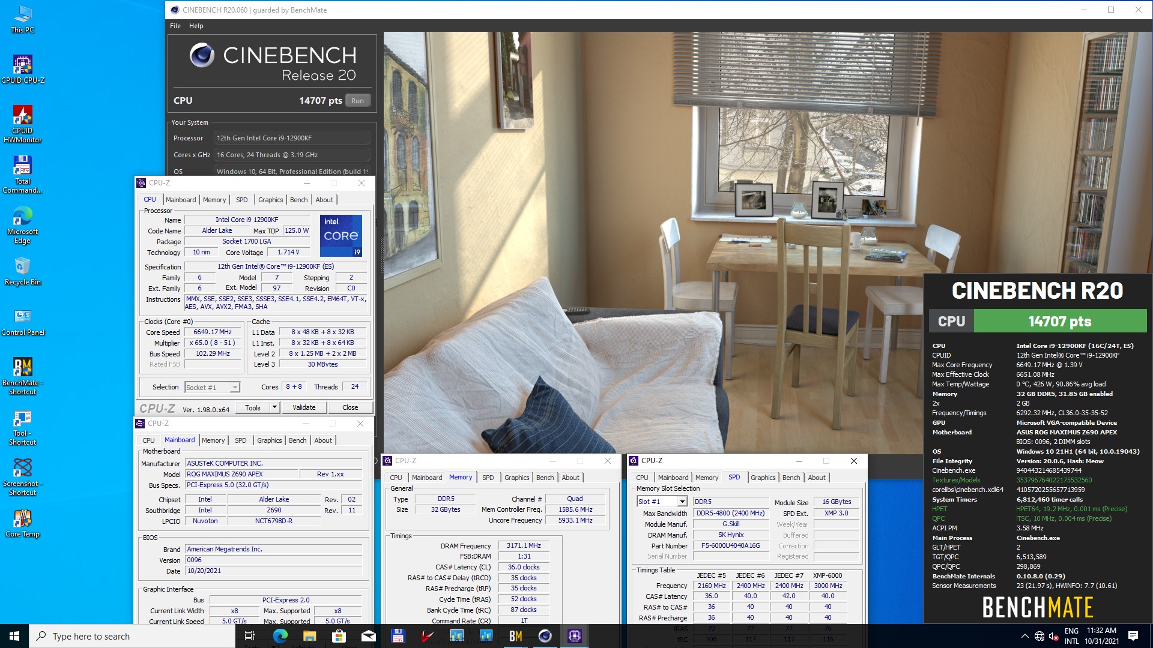
Task: Open the Cinebench Help menu
Action: [x=196, y=26]
